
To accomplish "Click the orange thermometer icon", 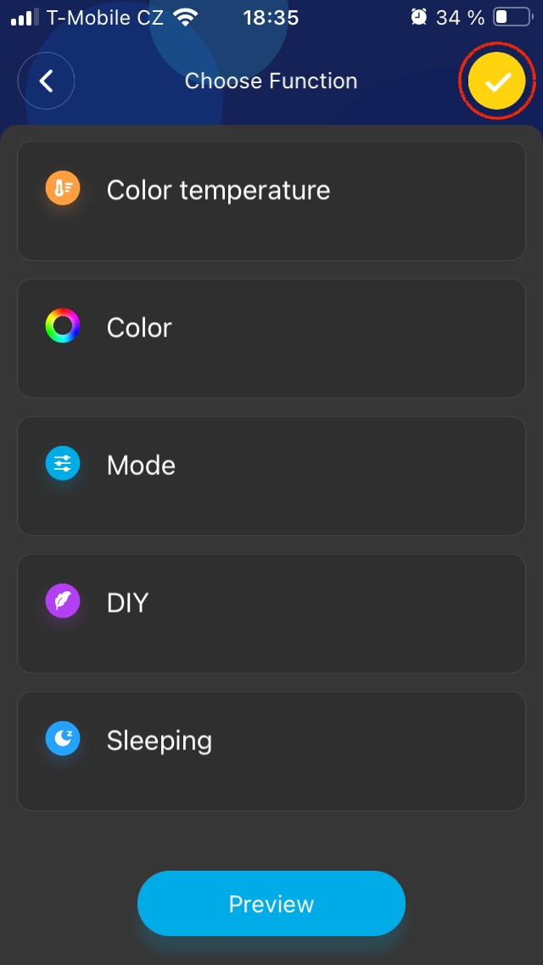I will (x=63, y=189).
